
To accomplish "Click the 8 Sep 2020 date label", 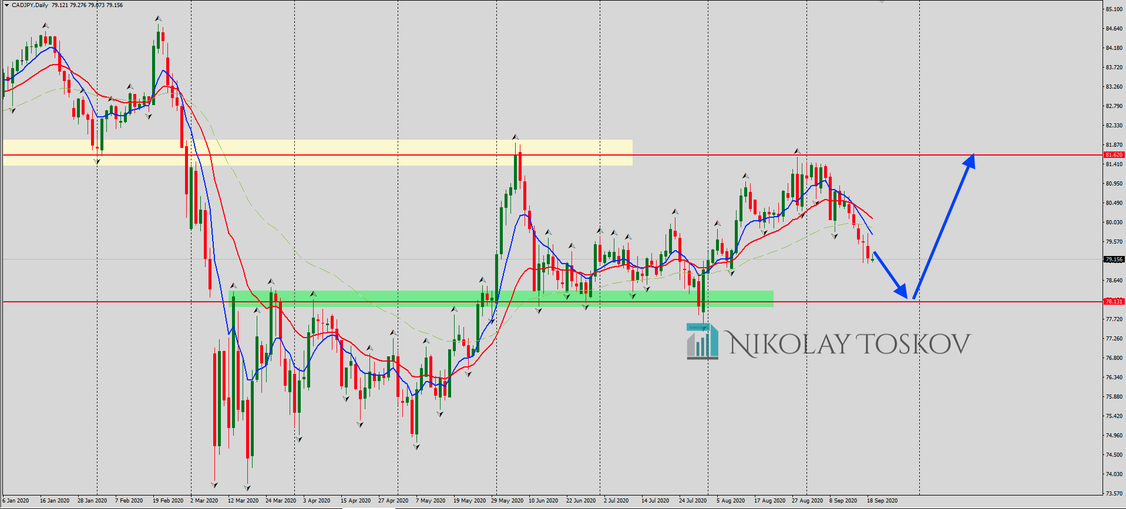I will (843, 501).
